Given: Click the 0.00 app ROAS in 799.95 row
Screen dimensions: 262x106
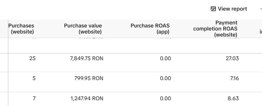Looking at the screenshot, I should coord(165,78).
